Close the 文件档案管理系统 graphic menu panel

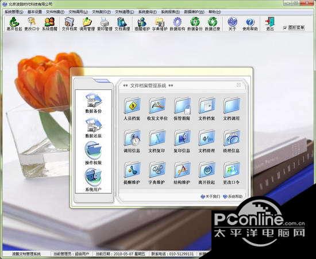(x=239, y=85)
